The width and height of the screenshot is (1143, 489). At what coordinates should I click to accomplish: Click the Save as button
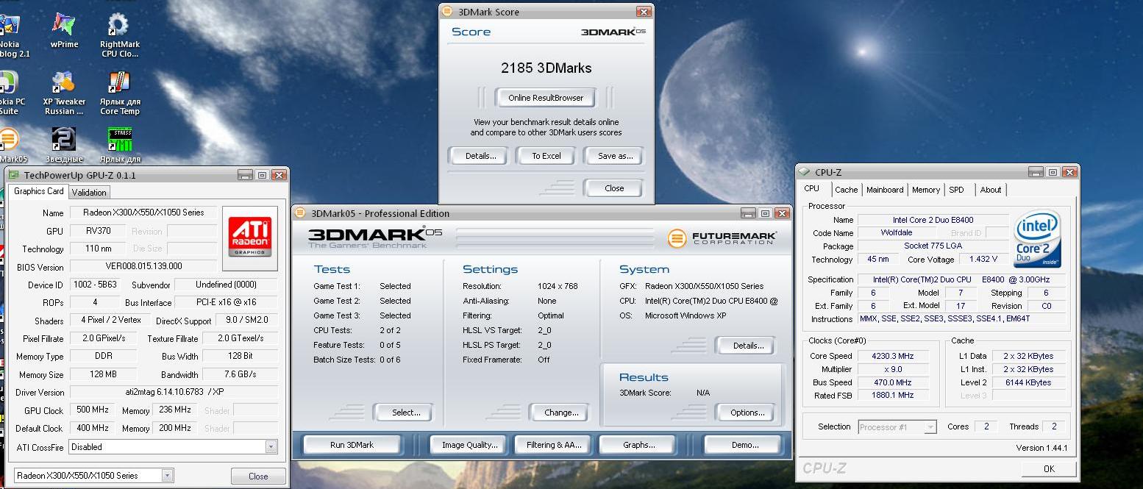coord(616,156)
